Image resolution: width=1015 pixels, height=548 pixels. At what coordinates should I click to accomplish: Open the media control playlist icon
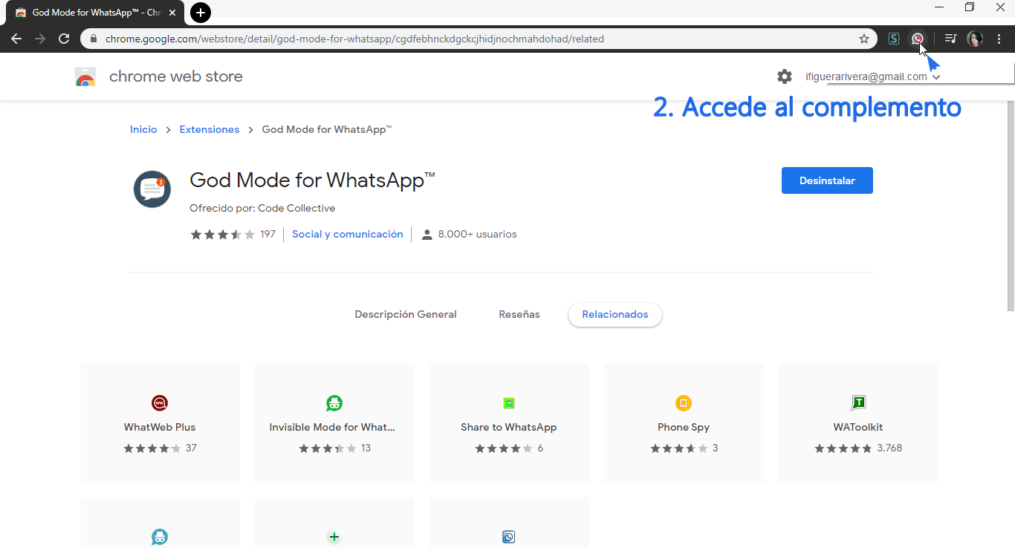[x=950, y=39]
